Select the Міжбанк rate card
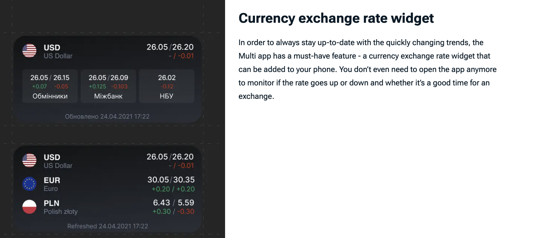 click(x=108, y=86)
